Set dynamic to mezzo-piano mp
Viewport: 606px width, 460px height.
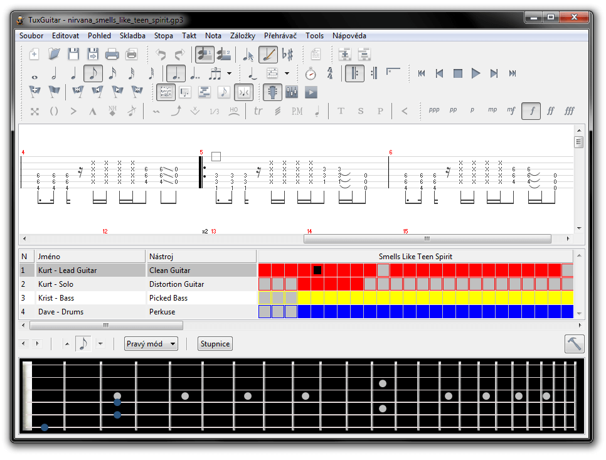click(492, 110)
